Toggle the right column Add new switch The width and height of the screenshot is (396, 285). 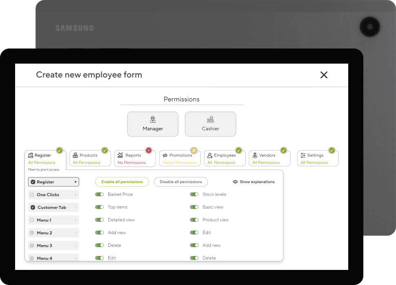194,245
